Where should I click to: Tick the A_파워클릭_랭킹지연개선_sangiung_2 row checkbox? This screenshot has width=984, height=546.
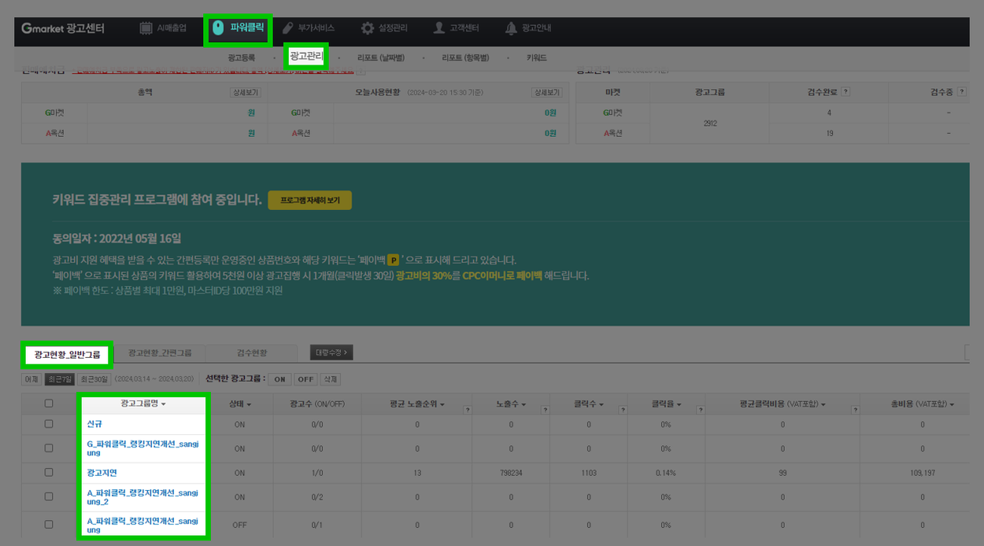tap(49, 497)
